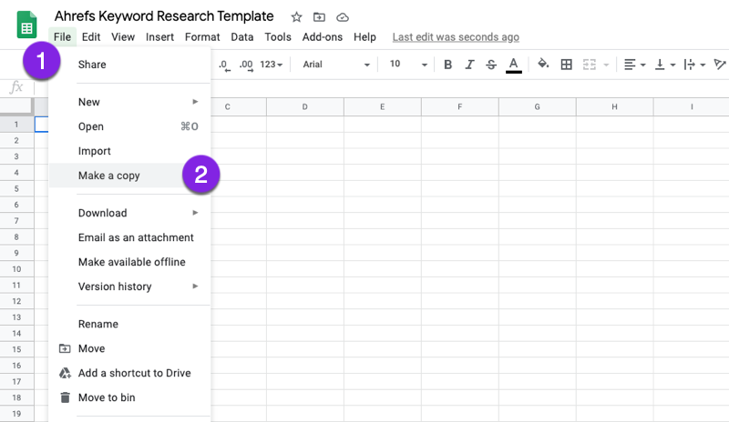The height and width of the screenshot is (422, 729).
Task: Select Make a copy
Action: click(x=129, y=176)
